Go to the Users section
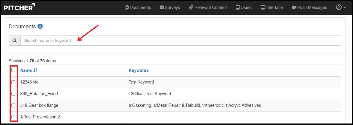Image resolution: width=353 pixels, height=125 pixels. (x=243, y=7)
